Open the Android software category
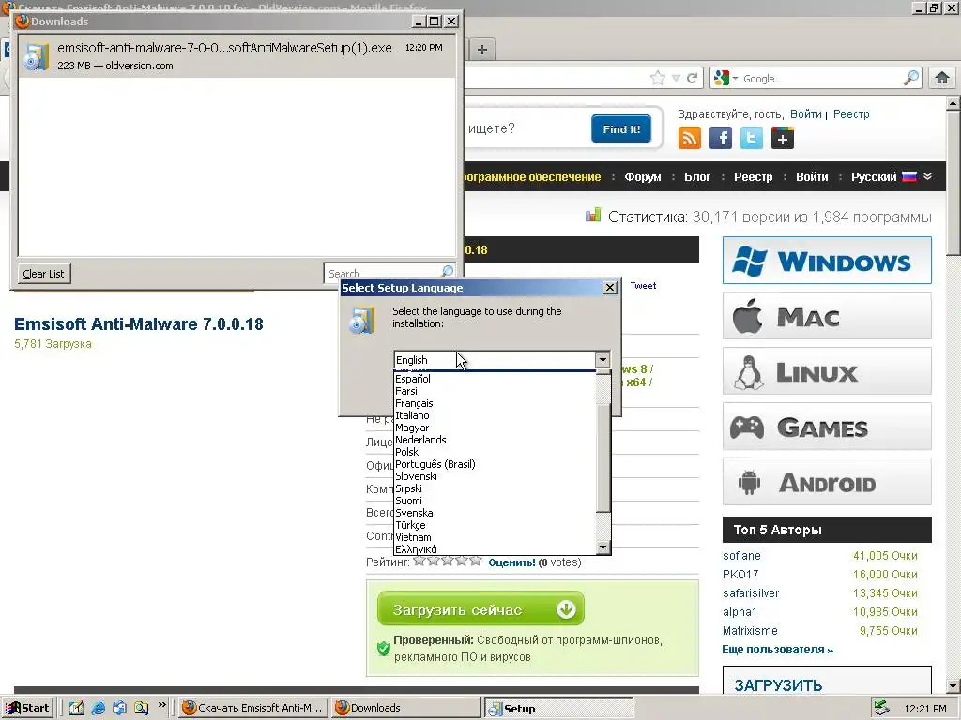Image resolution: width=961 pixels, height=720 pixels. [827, 482]
